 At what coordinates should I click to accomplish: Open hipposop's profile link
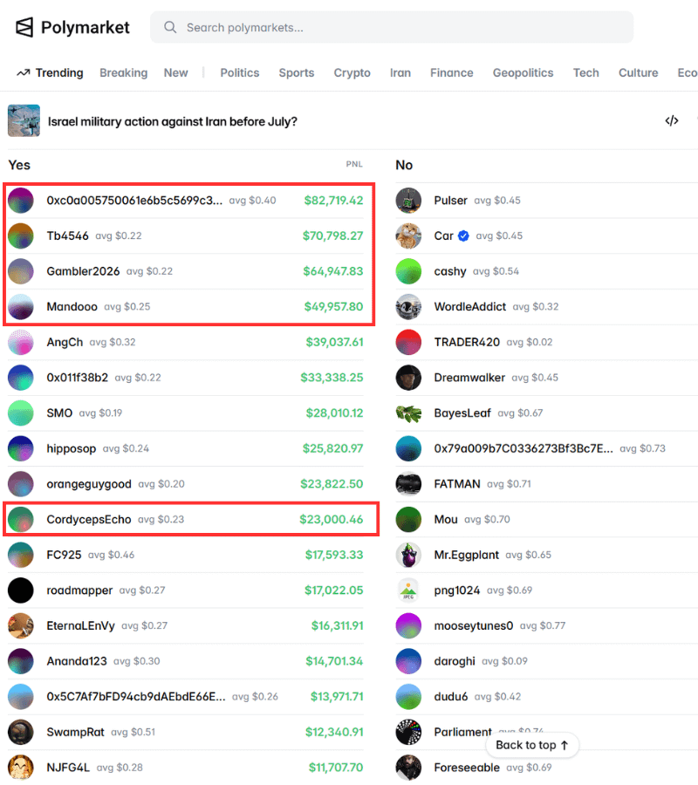coord(71,448)
